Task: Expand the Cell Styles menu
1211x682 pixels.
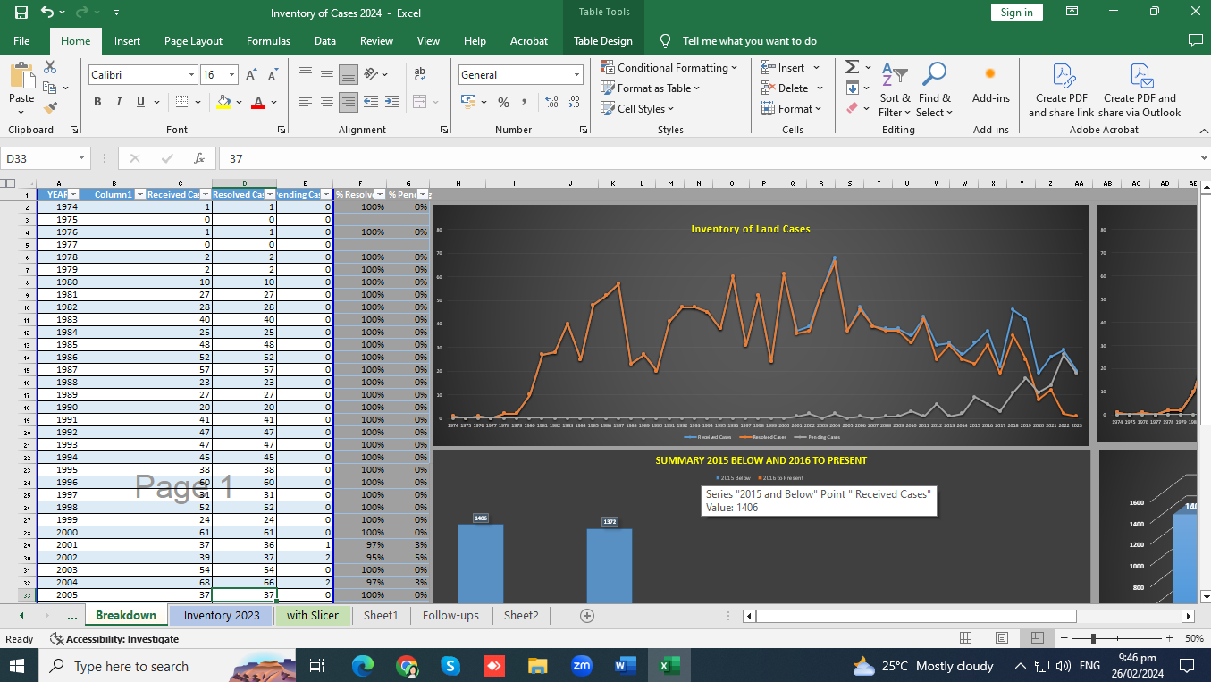Action: pyautogui.click(x=637, y=109)
